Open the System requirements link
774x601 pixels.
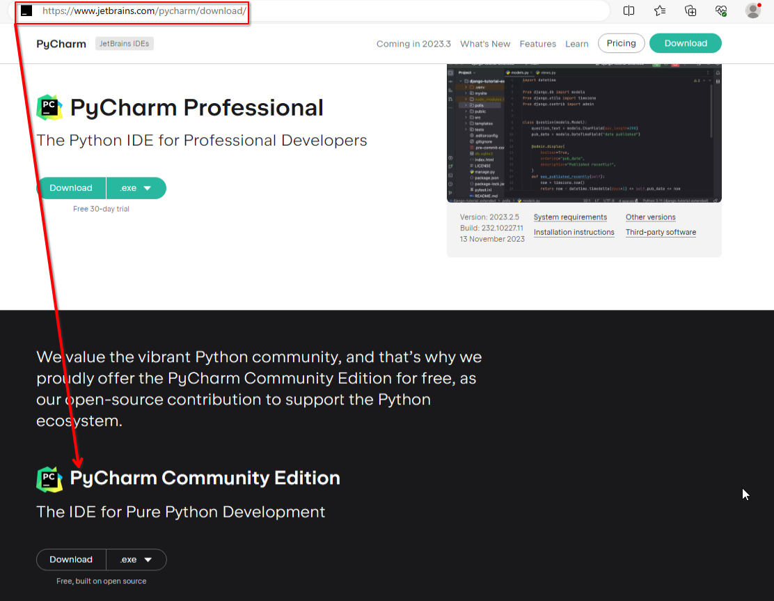coord(570,217)
